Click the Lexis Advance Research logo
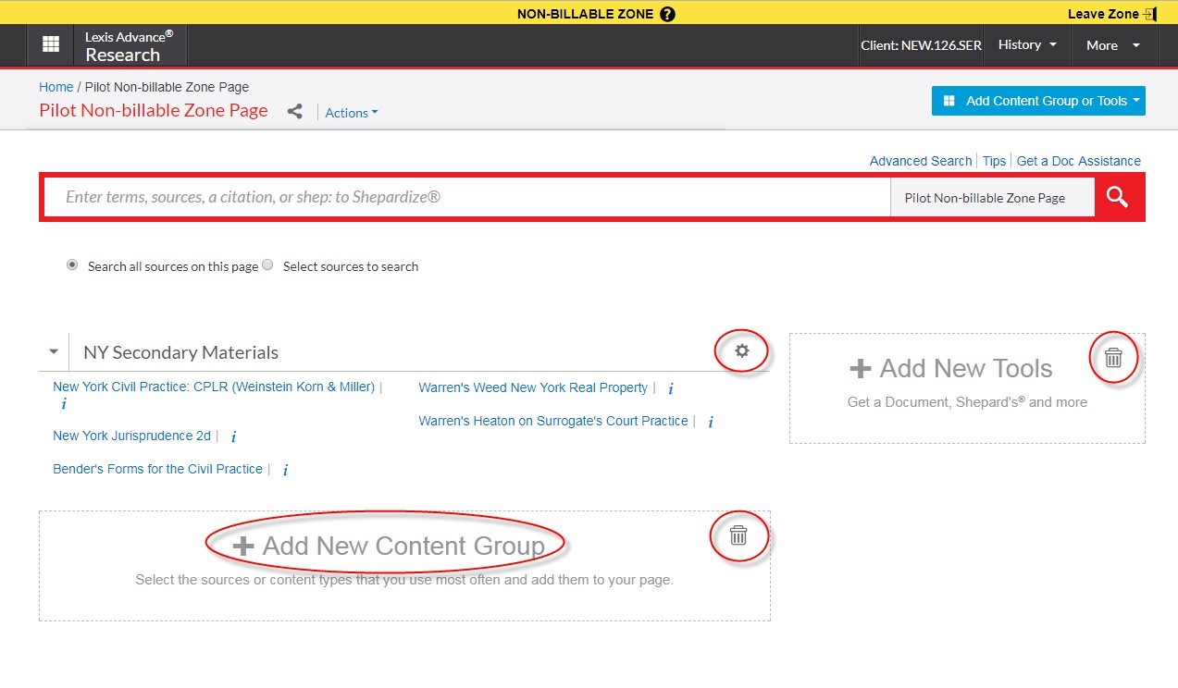 [129, 45]
